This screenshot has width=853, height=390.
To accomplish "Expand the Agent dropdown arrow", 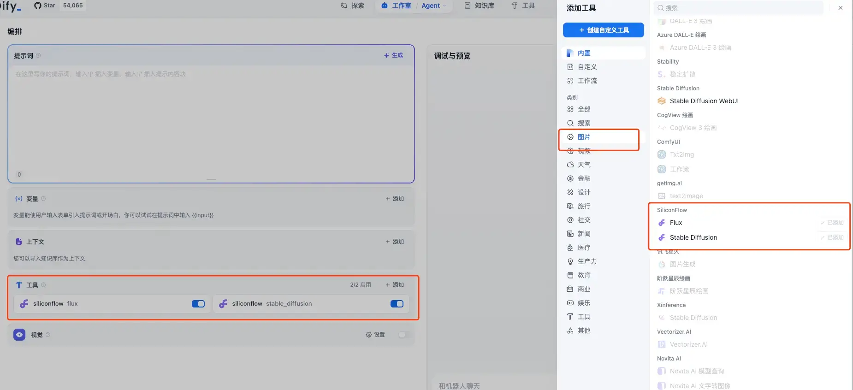I will pos(444,6).
